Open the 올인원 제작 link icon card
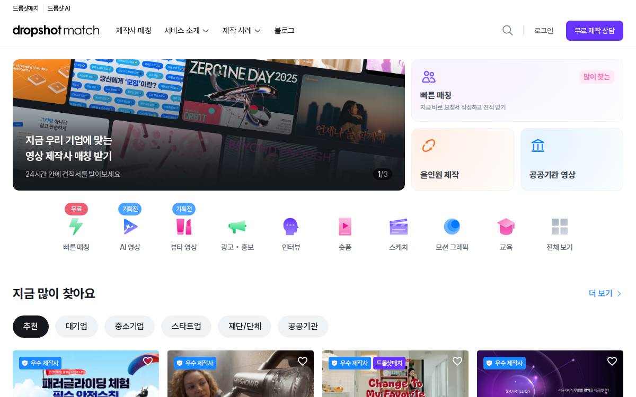Viewport: 636px width, 397px height. coord(463,159)
